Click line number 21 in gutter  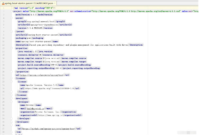[x=3, y=75]
